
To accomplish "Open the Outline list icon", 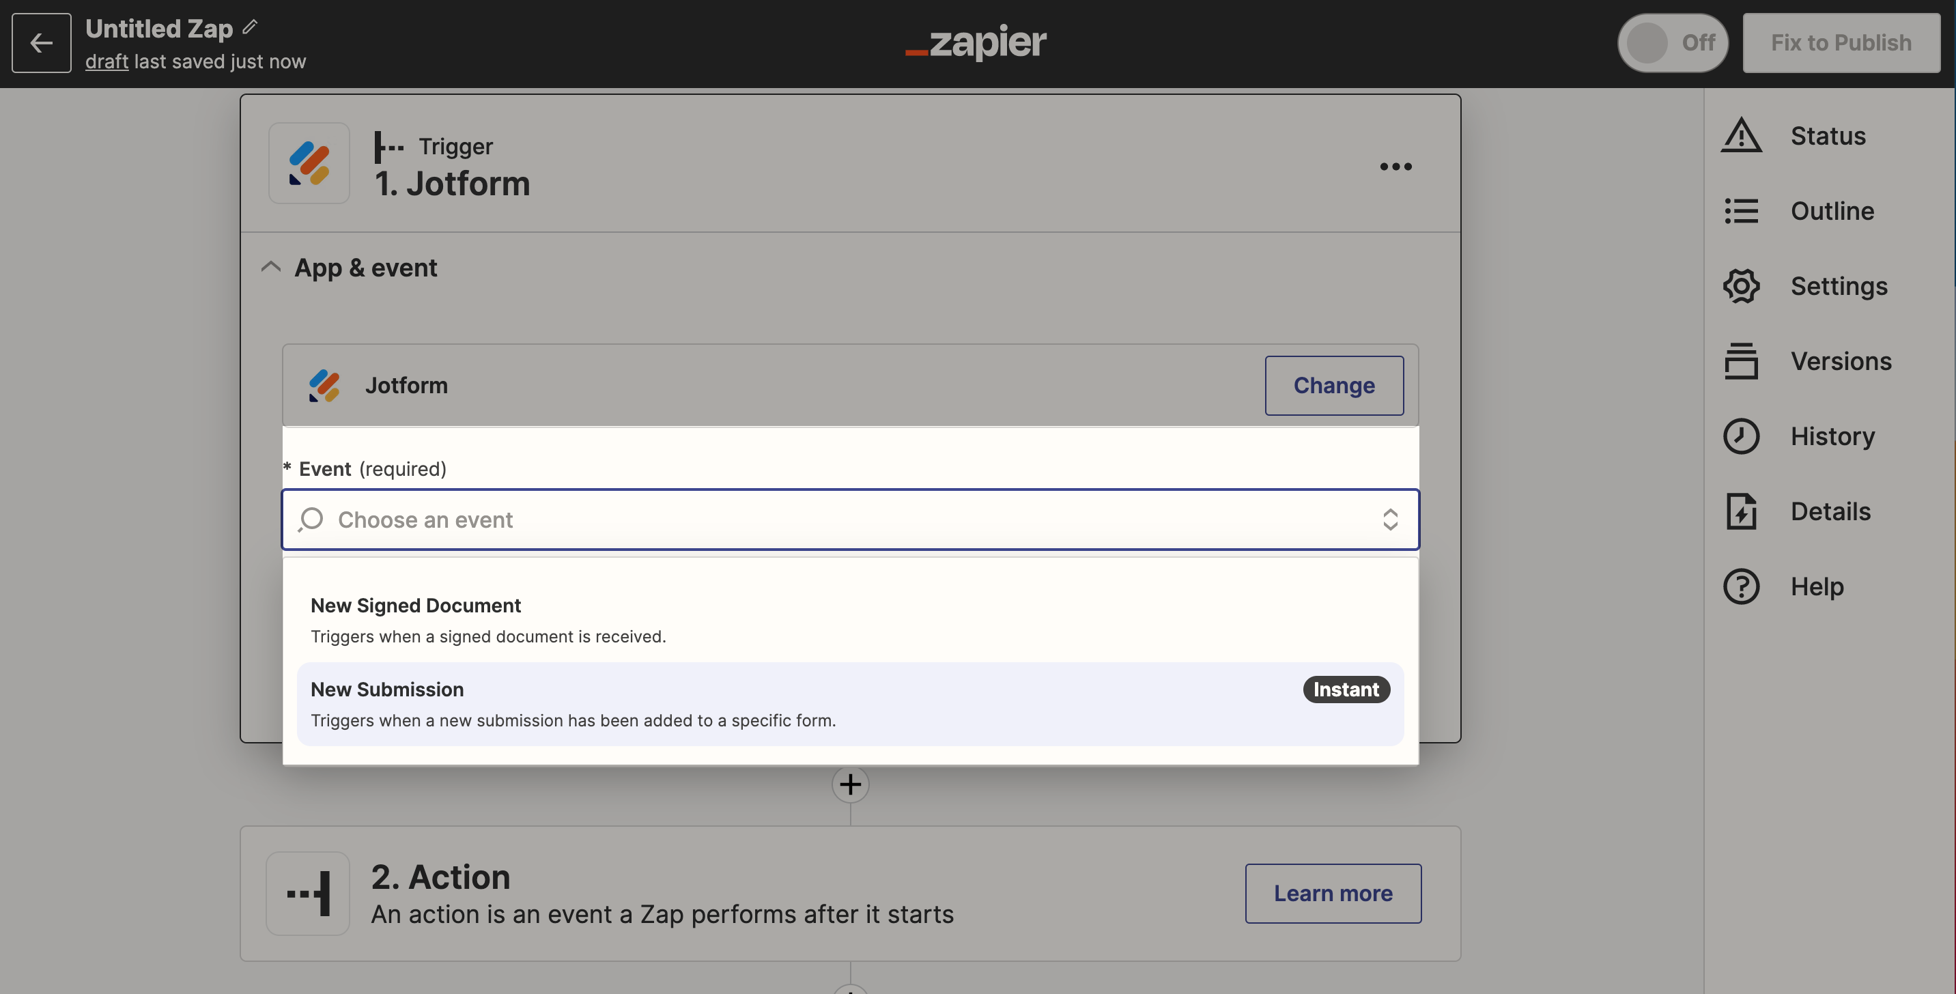I will click(1740, 210).
